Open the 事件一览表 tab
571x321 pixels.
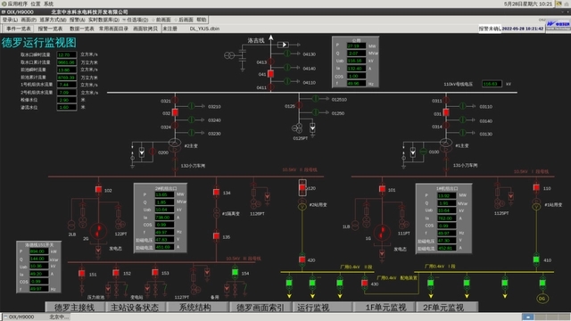(19, 29)
